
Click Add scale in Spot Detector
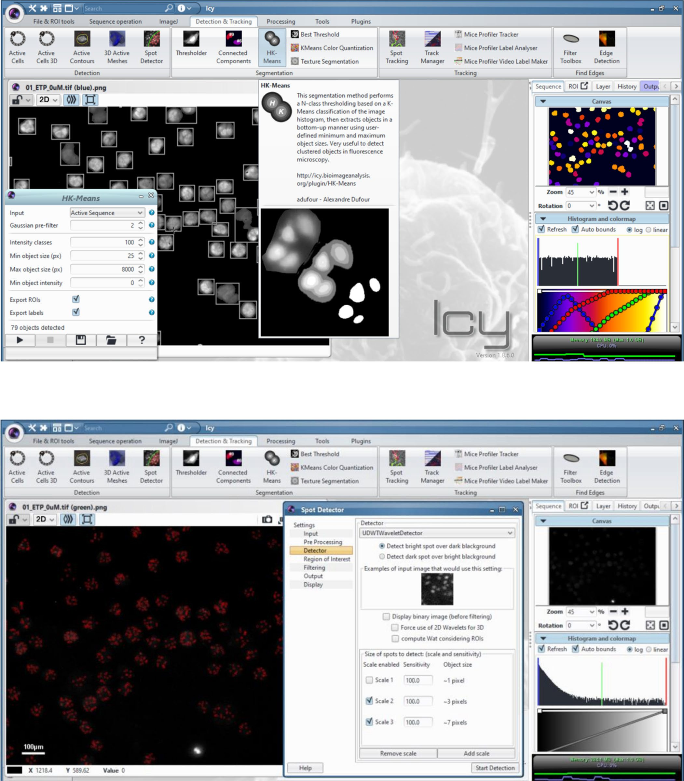pyautogui.click(x=476, y=753)
